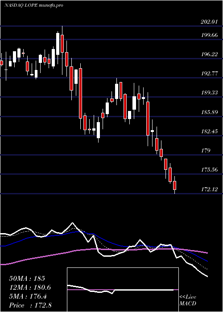Click the 179 price axis label

point(205,151)
